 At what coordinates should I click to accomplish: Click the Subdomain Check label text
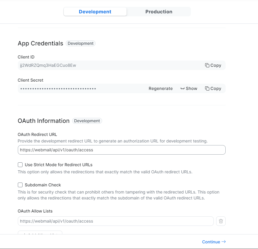[43, 185]
